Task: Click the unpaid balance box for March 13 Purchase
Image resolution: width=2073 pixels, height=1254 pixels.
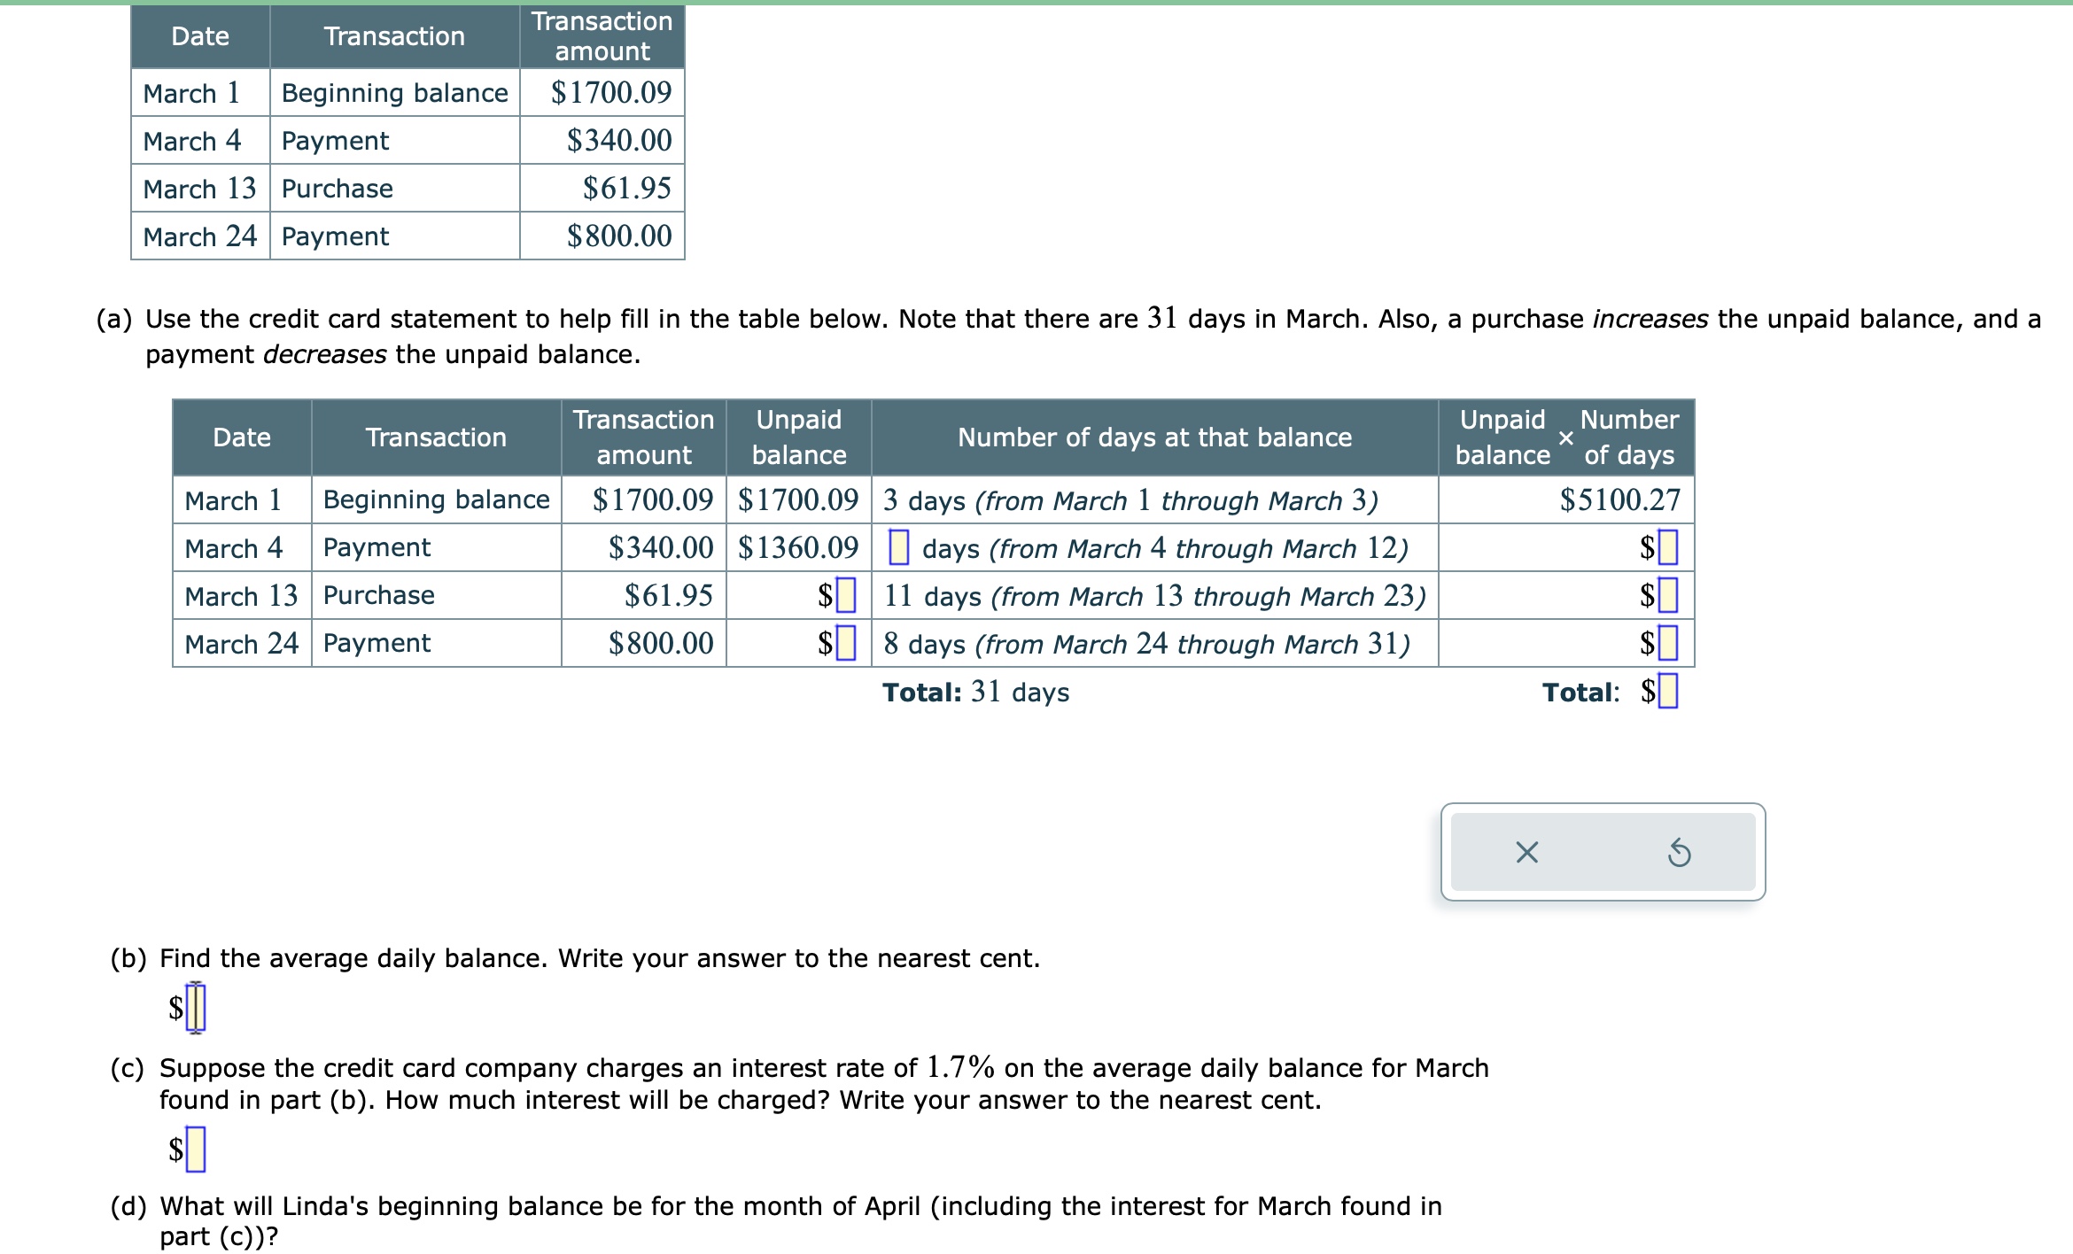Action: coord(848,596)
